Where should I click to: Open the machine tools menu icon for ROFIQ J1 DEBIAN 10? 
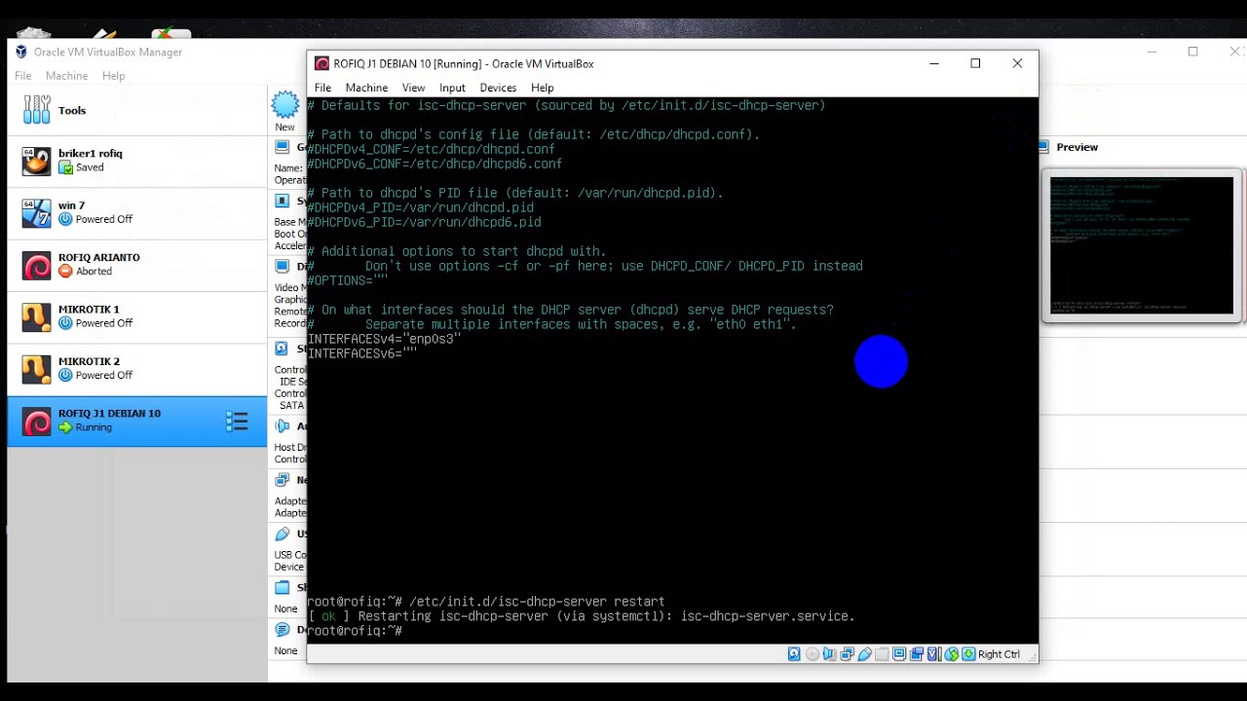[x=237, y=422]
